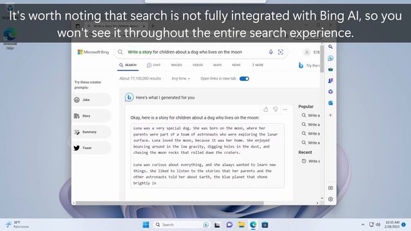Click the Windows taskbar Search box
Screen dimensions: 411x231
(x=182, y=225)
